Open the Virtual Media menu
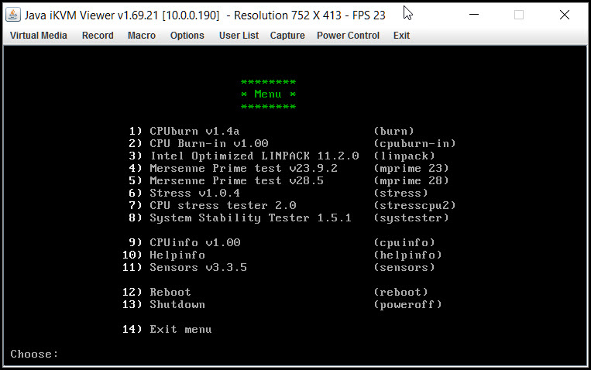Viewport: 591px width, 370px height. [39, 36]
